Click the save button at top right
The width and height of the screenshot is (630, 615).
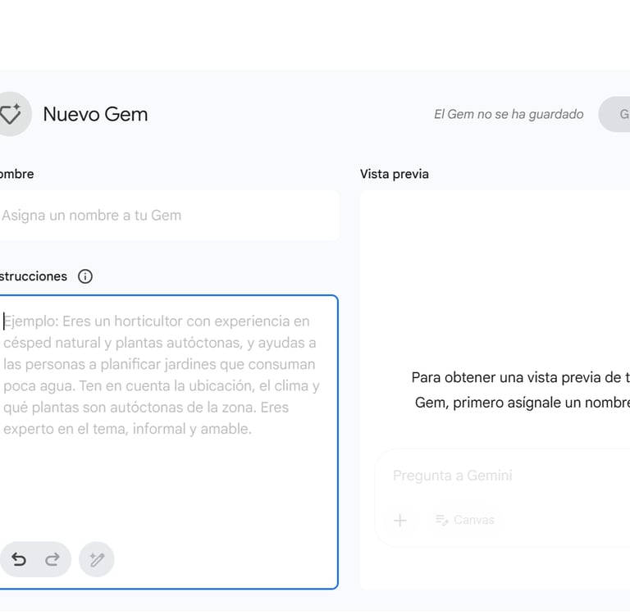tap(614, 114)
